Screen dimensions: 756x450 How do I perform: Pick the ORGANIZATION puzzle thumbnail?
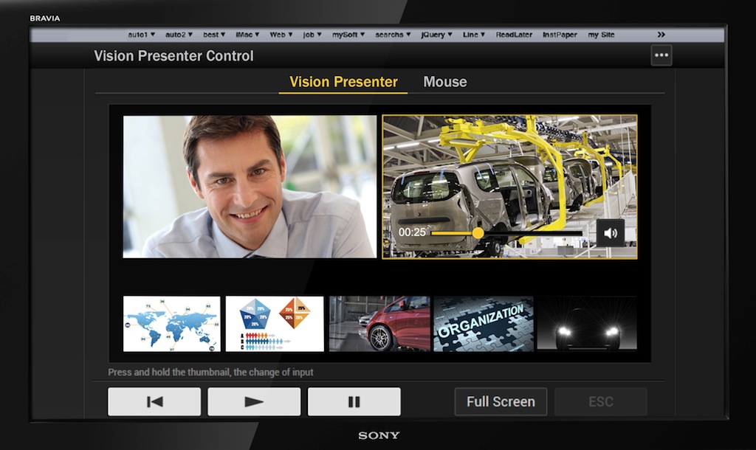pos(483,324)
